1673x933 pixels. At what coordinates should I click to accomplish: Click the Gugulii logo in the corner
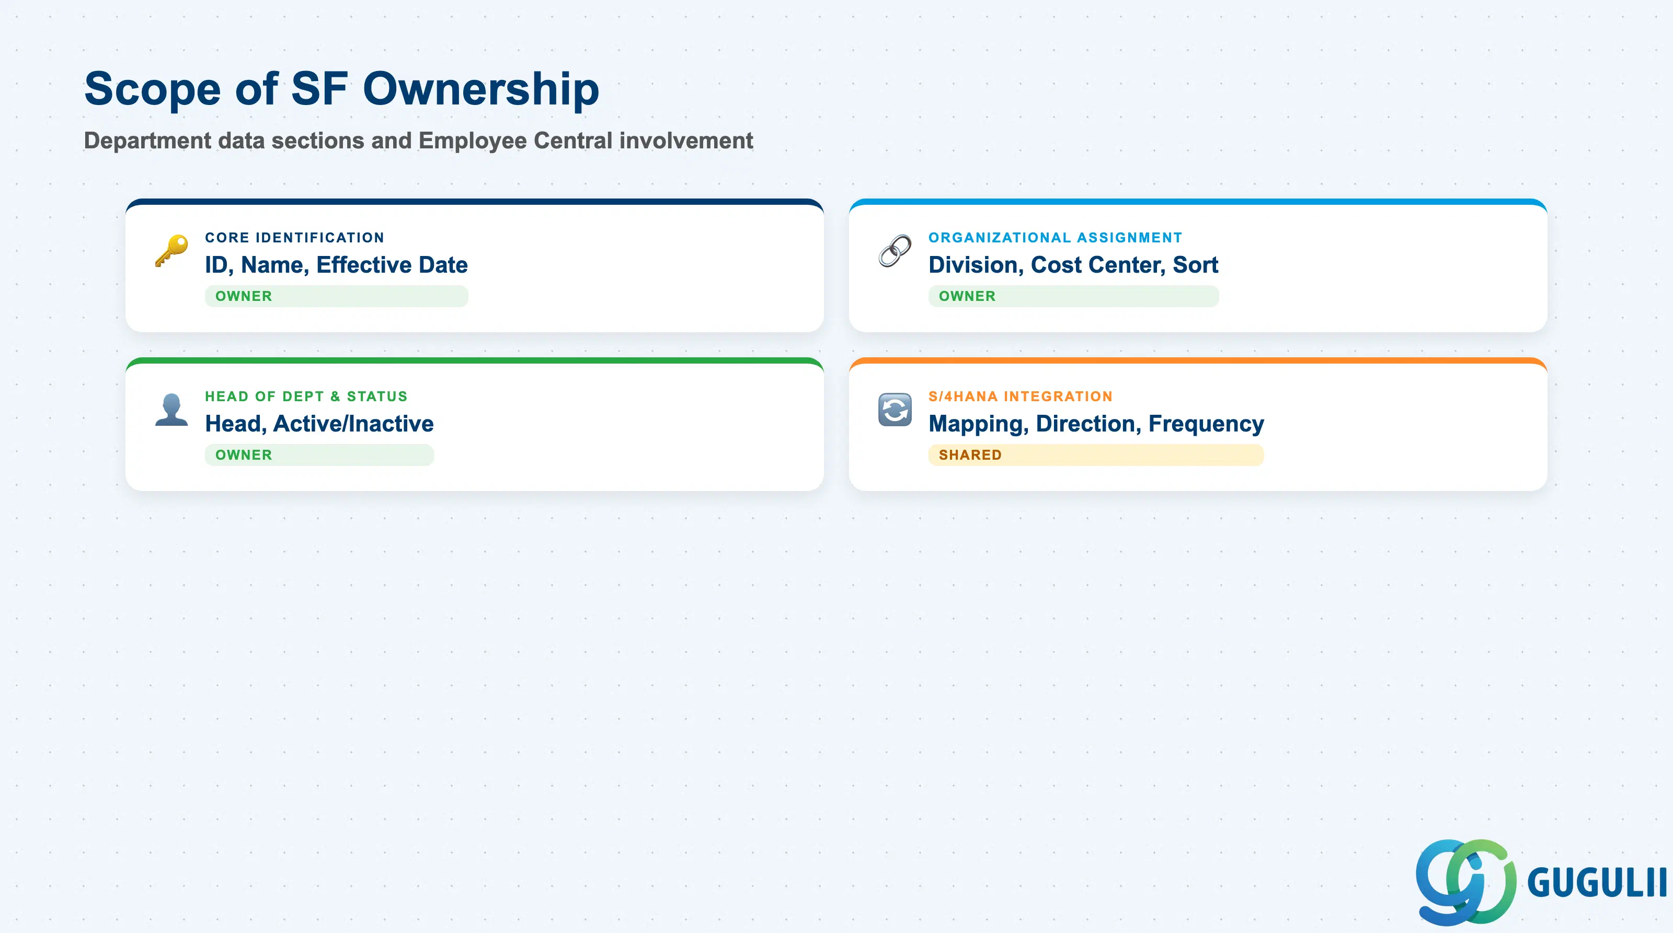pyautogui.click(x=1541, y=882)
